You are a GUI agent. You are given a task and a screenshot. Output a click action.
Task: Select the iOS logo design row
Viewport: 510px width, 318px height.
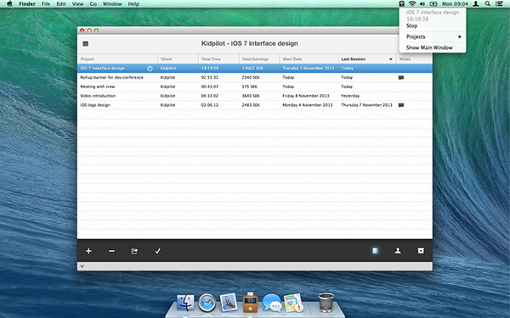255,105
